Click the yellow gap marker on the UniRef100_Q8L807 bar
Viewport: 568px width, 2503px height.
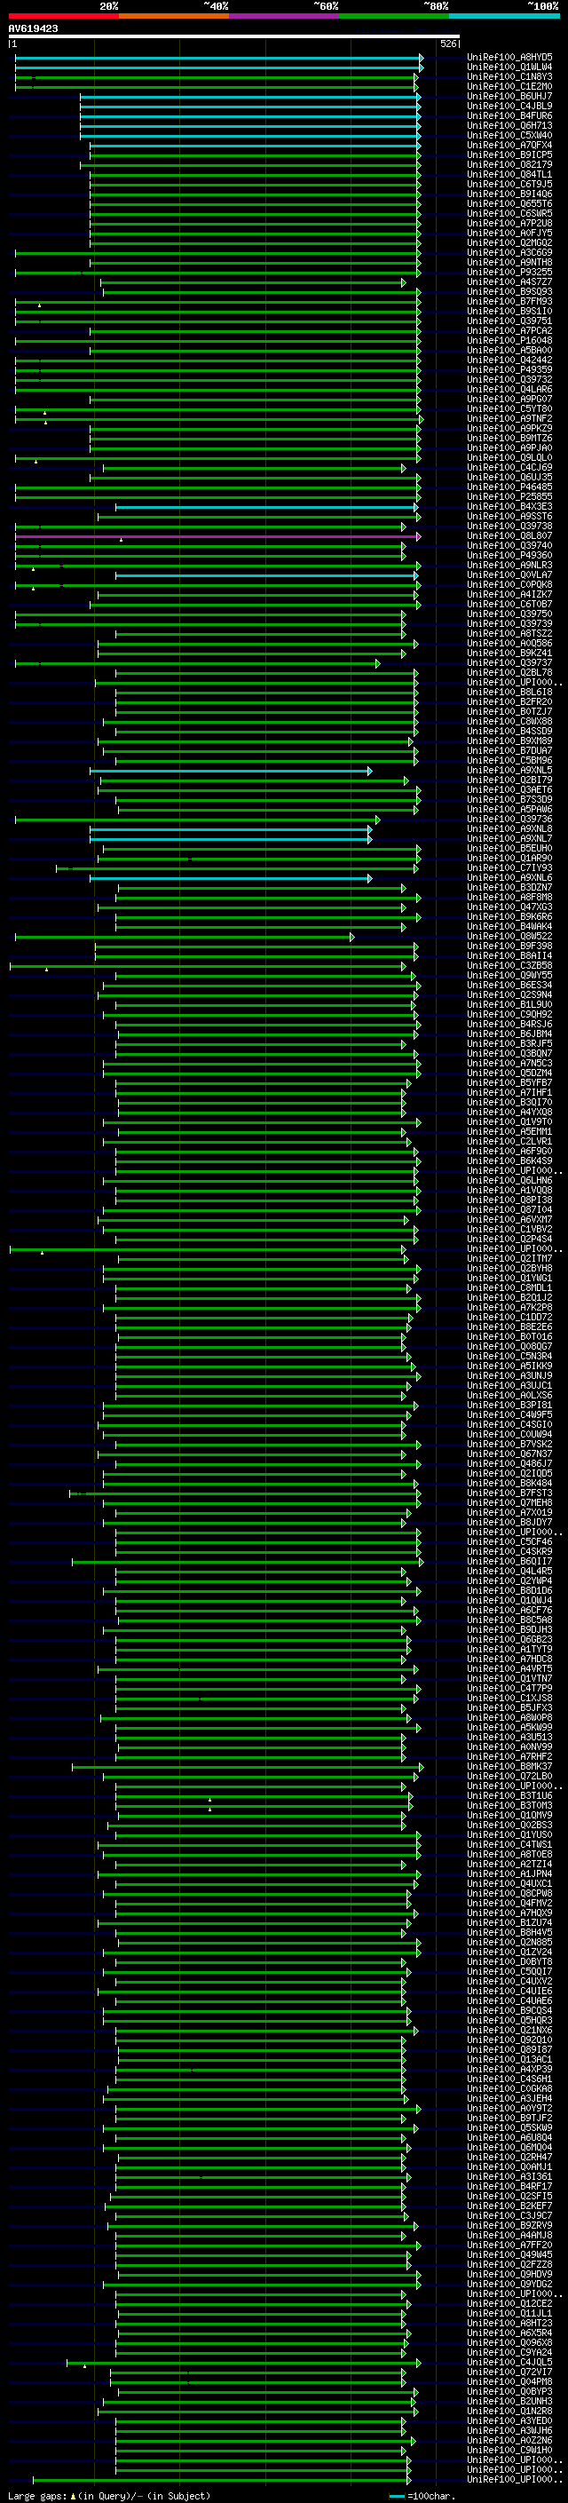pyautogui.click(x=122, y=539)
